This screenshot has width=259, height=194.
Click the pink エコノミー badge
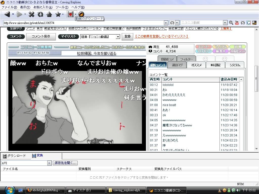(x=204, y=47)
